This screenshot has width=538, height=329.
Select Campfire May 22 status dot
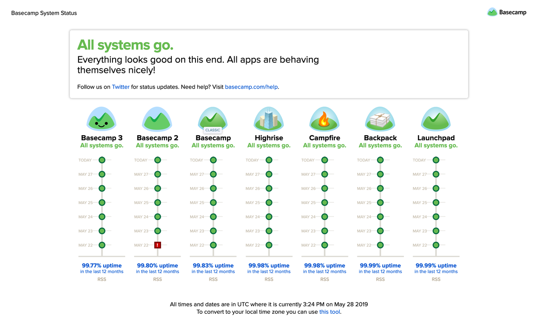(x=325, y=245)
